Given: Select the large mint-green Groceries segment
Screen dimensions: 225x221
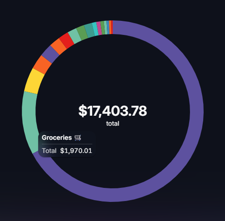Looking at the screenshot, I should (29, 121).
